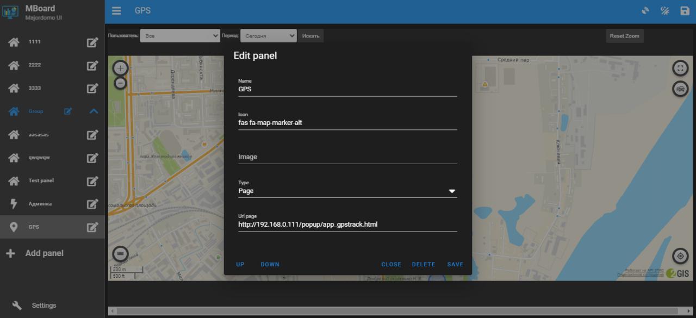The height and width of the screenshot is (318, 696).
Task: Click the ruler icon at the map's lower left
Action: (x=120, y=254)
